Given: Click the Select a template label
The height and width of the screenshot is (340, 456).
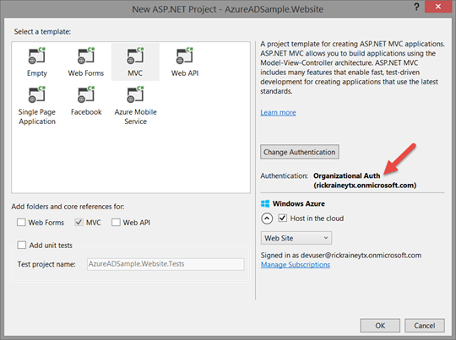Looking at the screenshot, I should (x=42, y=32).
